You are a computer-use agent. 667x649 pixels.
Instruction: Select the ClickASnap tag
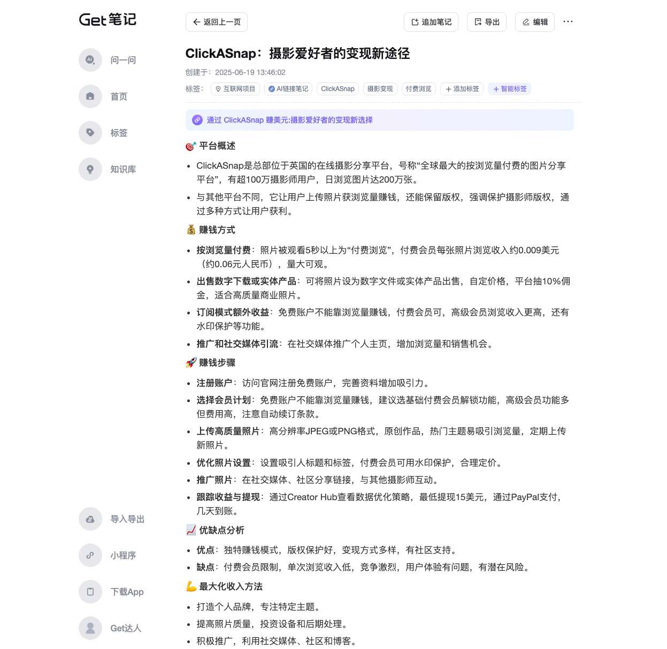pos(338,89)
